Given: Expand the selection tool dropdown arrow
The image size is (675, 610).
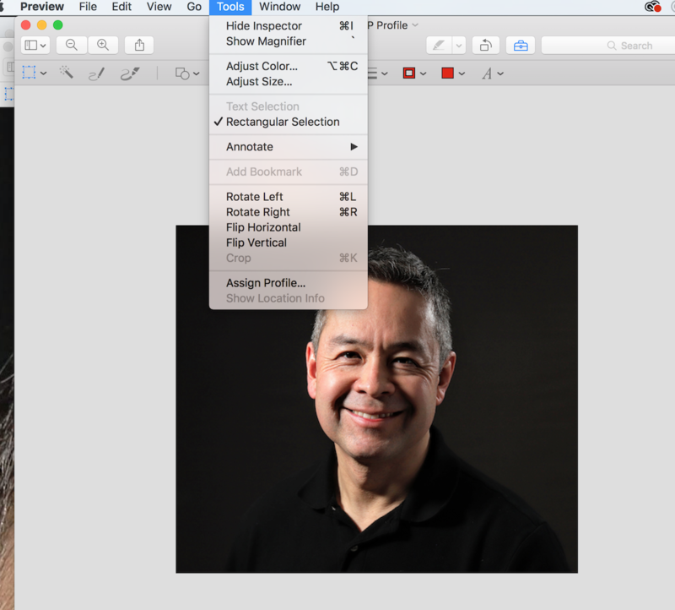Looking at the screenshot, I should click(44, 74).
